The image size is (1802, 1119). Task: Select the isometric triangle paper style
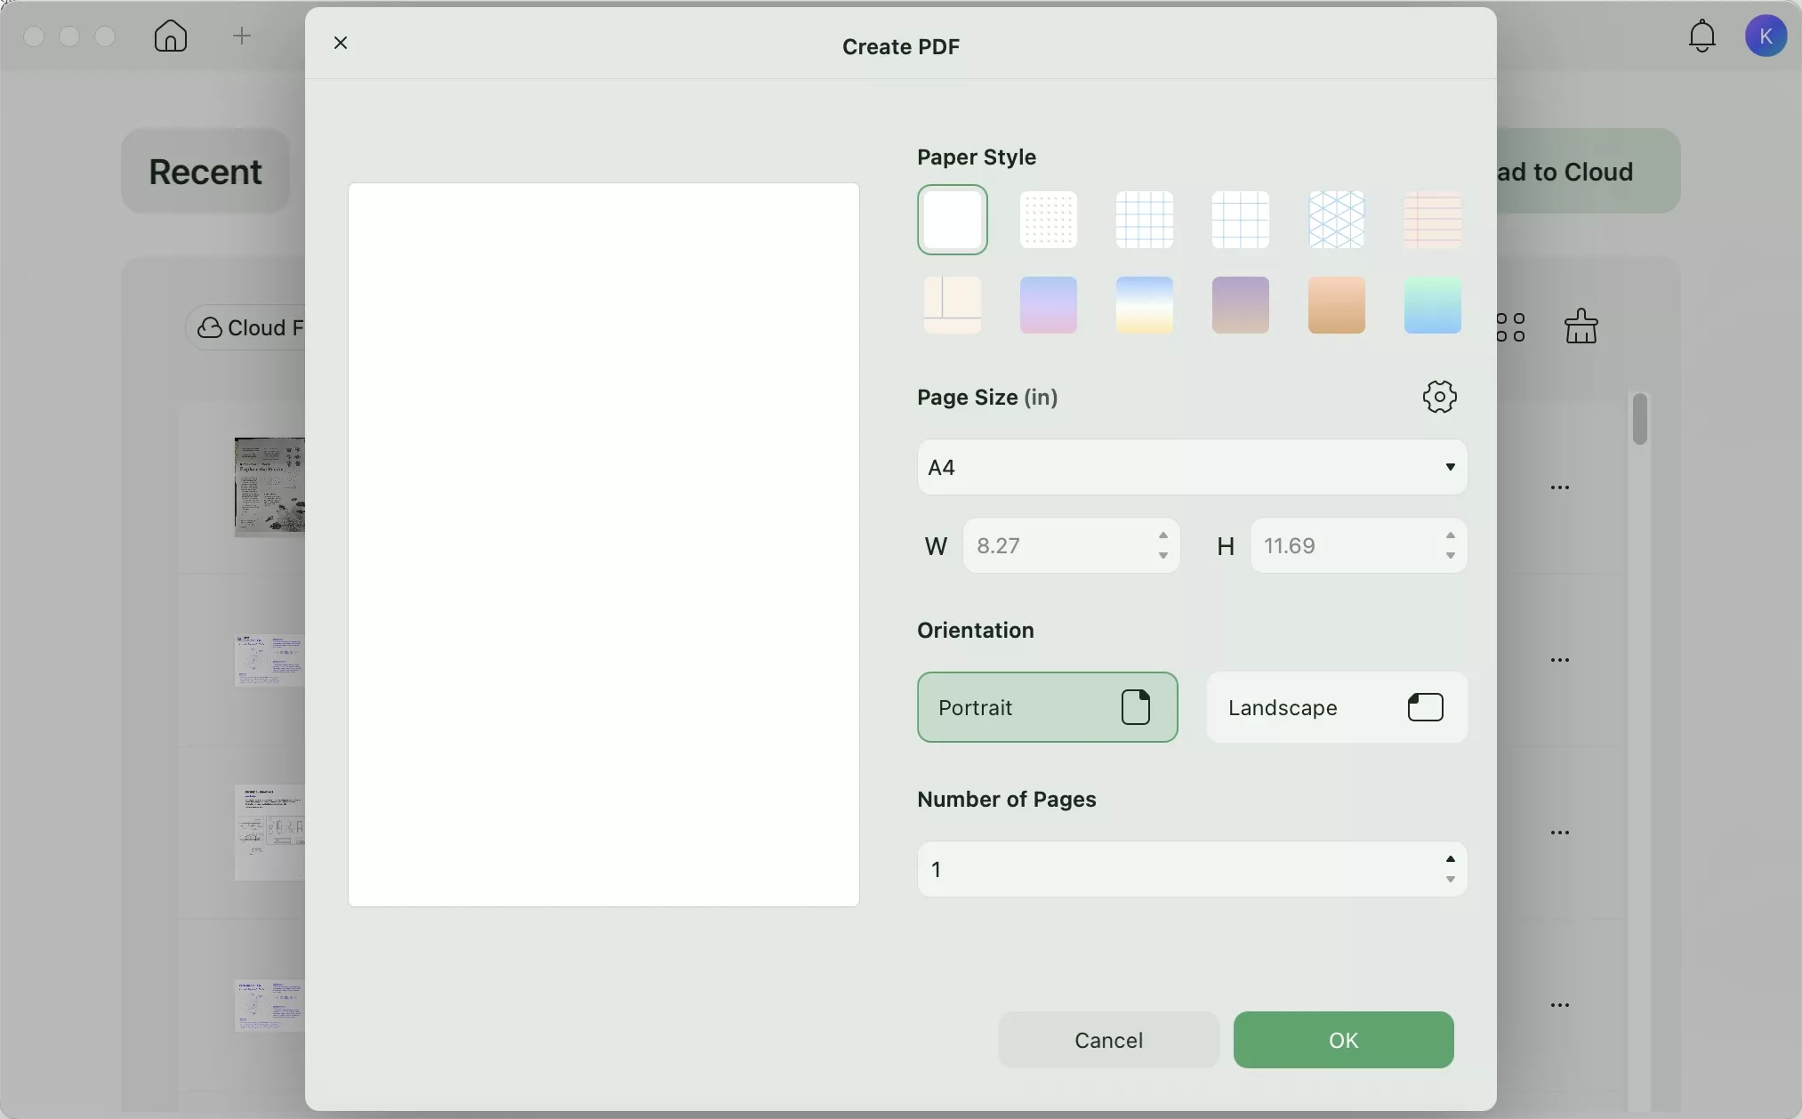pyautogui.click(x=1338, y=220)
